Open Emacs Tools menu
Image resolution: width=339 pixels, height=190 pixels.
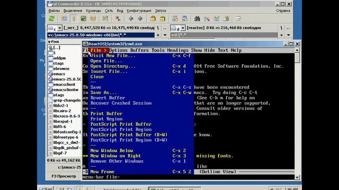pos(158,51)
